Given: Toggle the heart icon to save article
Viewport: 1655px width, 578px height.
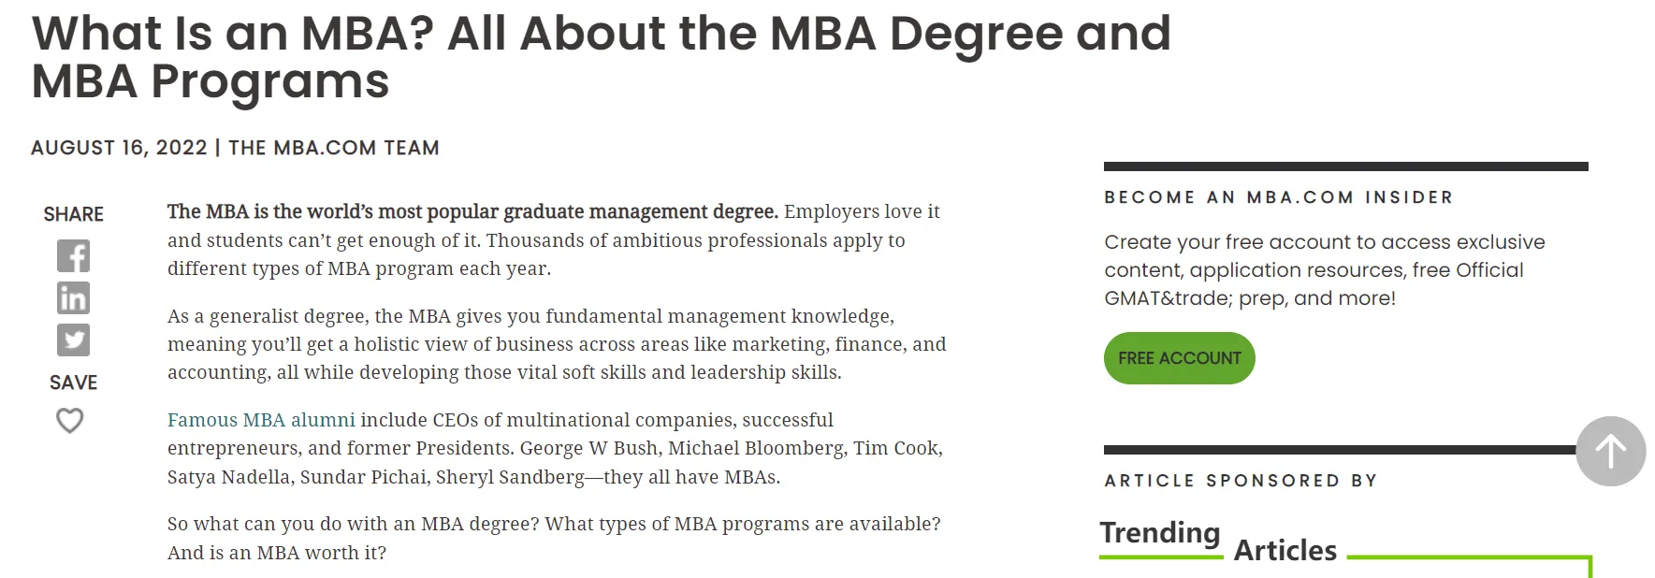Looking at the screenshot, I should [70, 421].
